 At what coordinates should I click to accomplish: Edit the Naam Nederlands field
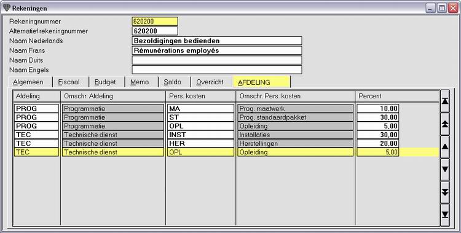tap(217, 41)
